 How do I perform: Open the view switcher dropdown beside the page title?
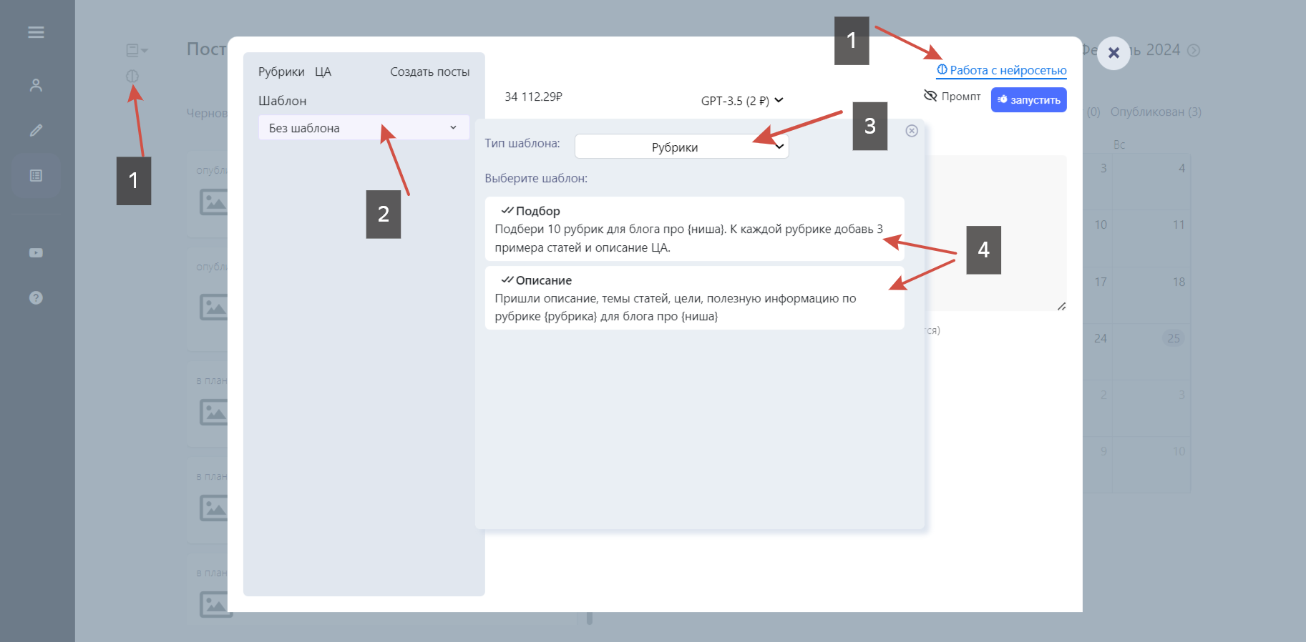(x=137, y=50)
